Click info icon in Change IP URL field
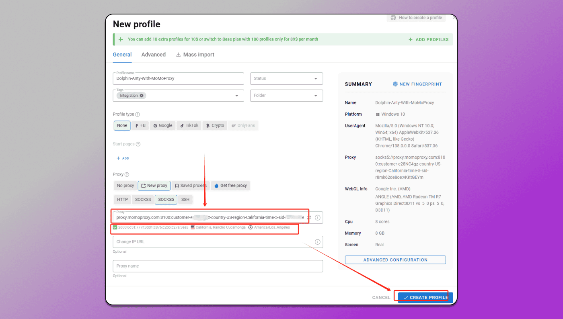Screen dimensions: 563x319 (x=317, y=242)
